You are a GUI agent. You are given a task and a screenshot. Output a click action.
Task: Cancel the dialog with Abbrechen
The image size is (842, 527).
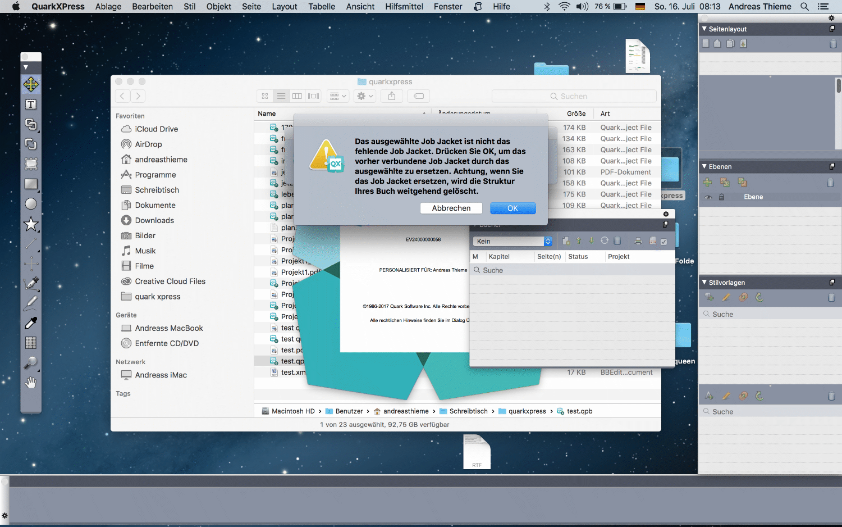point(451,208)
